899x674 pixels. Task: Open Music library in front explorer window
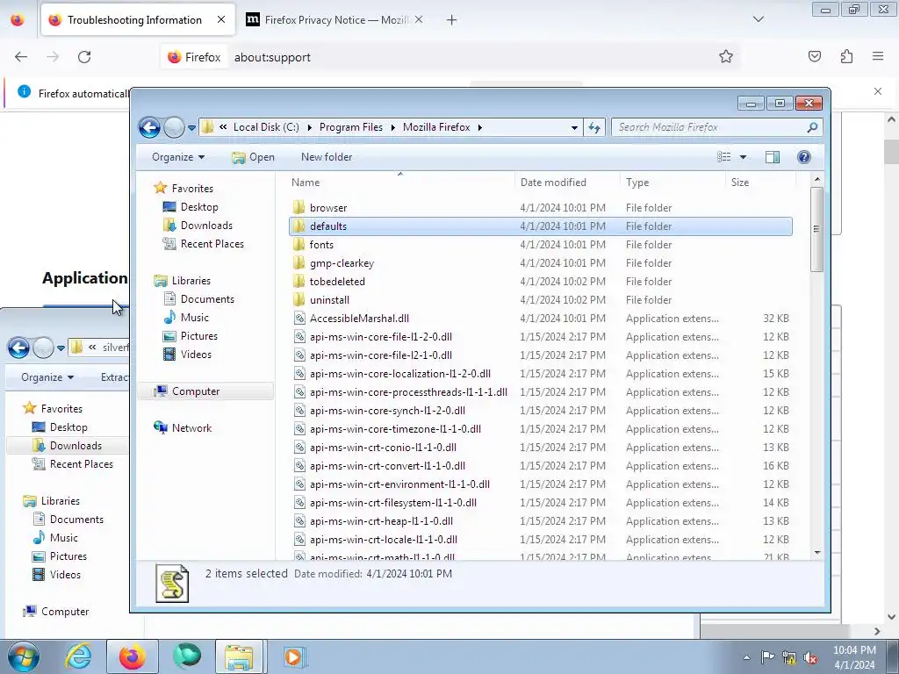click(194, 318)
